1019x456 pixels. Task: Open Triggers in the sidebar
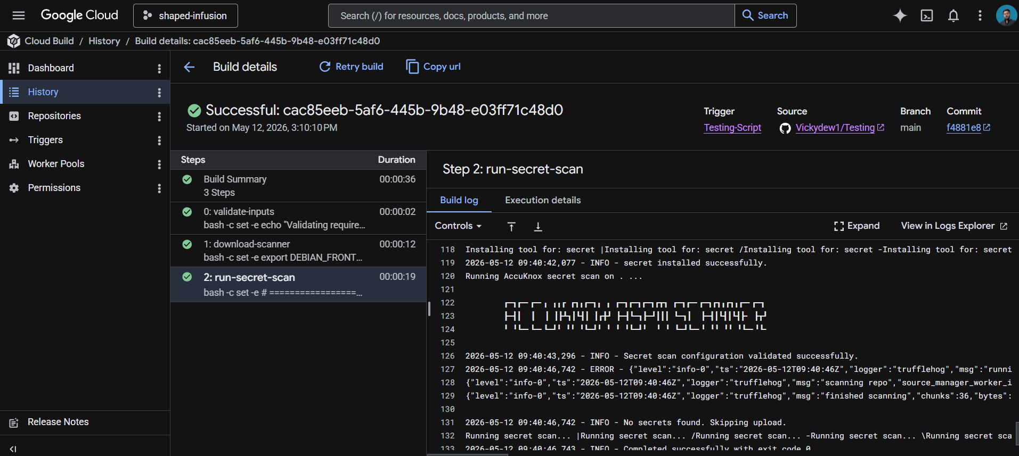[x=45, y=140]
